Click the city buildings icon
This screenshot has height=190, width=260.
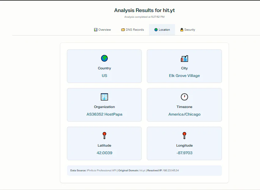[184, 58]
